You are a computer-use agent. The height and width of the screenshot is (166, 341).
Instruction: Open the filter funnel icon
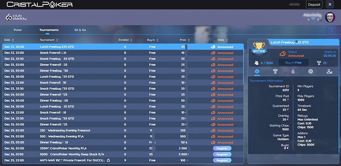click(332, 30)
